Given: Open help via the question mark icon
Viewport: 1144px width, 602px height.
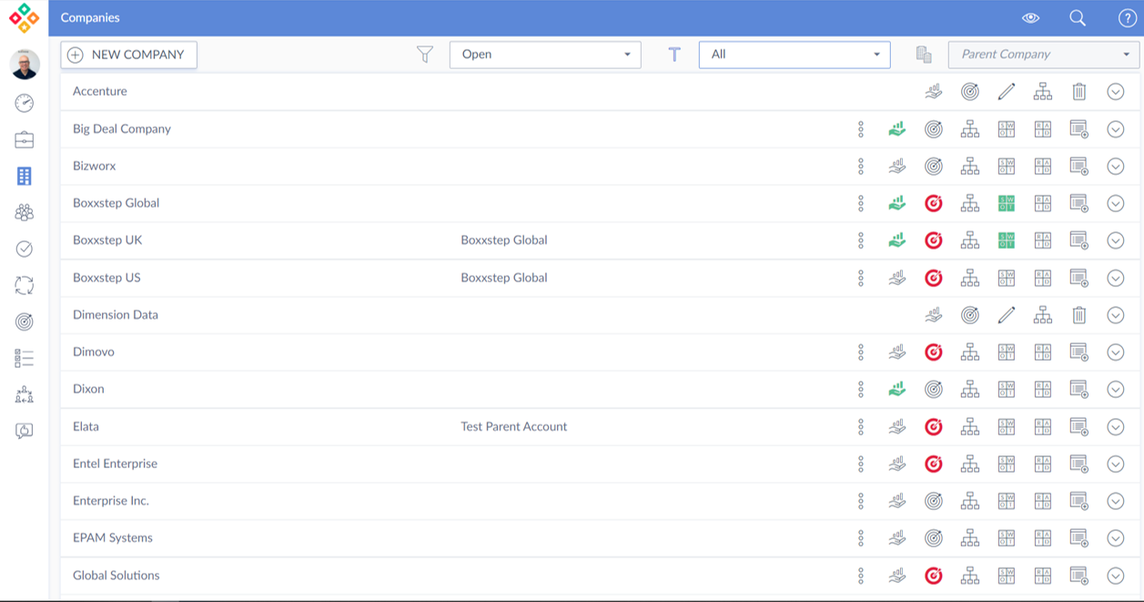Looking at the screenshot, I should 1127,18.
